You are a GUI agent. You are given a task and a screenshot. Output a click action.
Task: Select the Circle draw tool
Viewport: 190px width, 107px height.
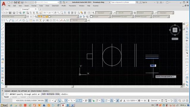2,44
